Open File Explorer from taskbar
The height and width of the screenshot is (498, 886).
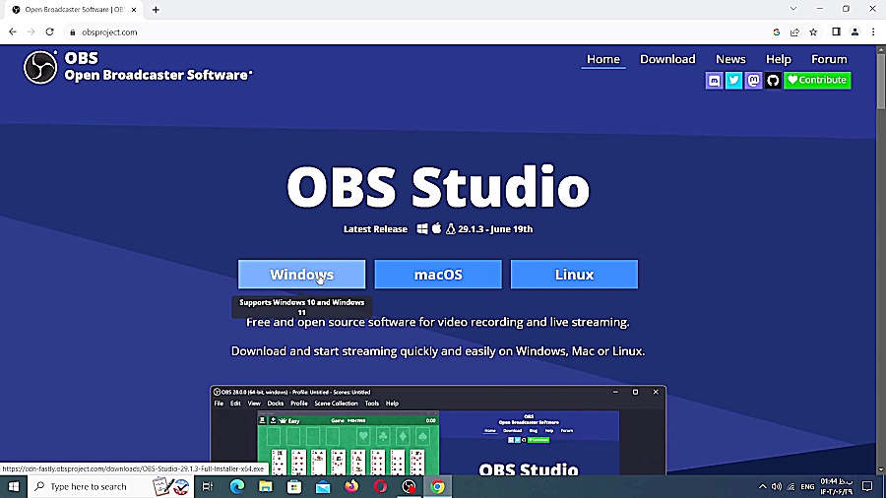[x=266, y=486]
